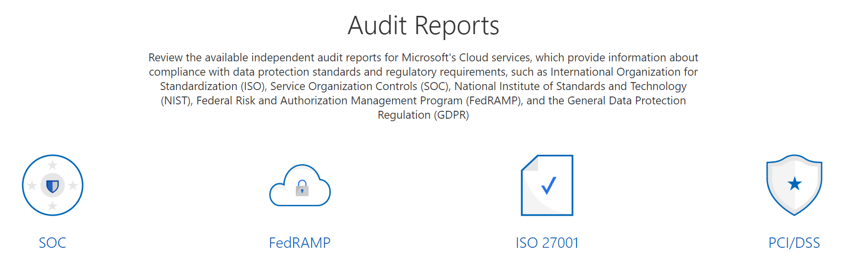The width and height of the screenshot is (860, 275).
Task: Click the description paragraph's first line
Action: click(x=423, y=57)
